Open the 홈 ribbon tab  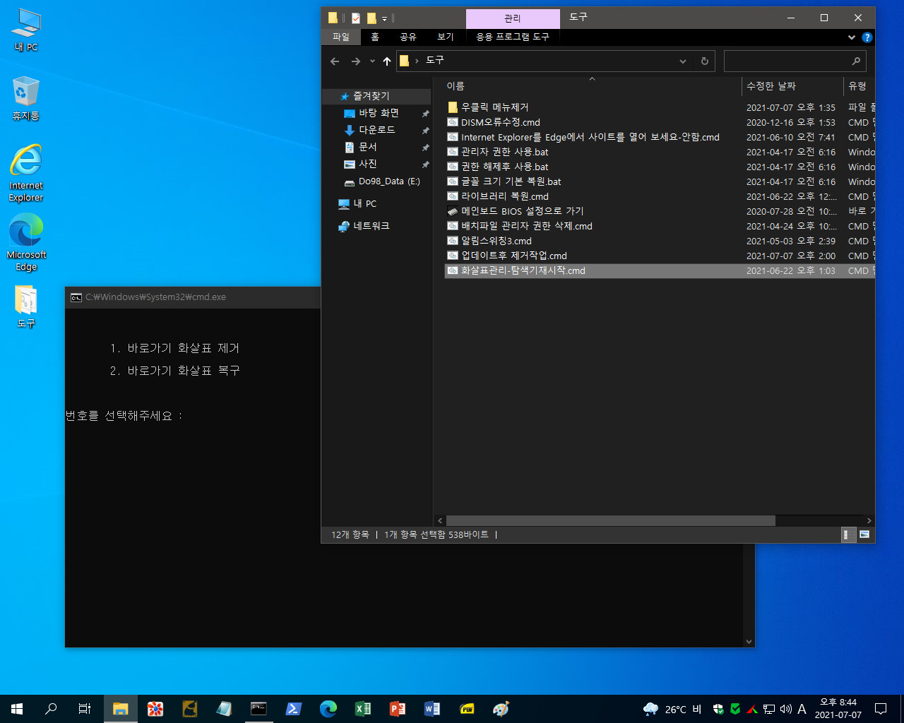point(375,37)
